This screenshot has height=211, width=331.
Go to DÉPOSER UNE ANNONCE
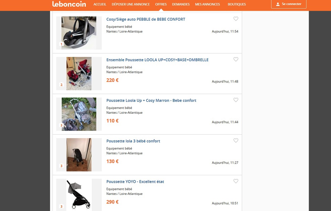[131, 4]
